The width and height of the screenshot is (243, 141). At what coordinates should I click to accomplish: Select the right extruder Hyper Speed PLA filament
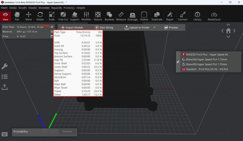click(206, 64)
